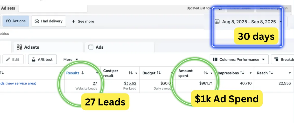
Task: Open the Reach column options arrow
Action: click(290, 73)
